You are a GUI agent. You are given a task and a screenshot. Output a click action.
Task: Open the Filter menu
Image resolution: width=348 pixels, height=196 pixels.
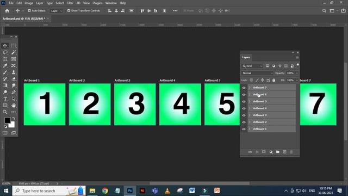coord(70,3)
